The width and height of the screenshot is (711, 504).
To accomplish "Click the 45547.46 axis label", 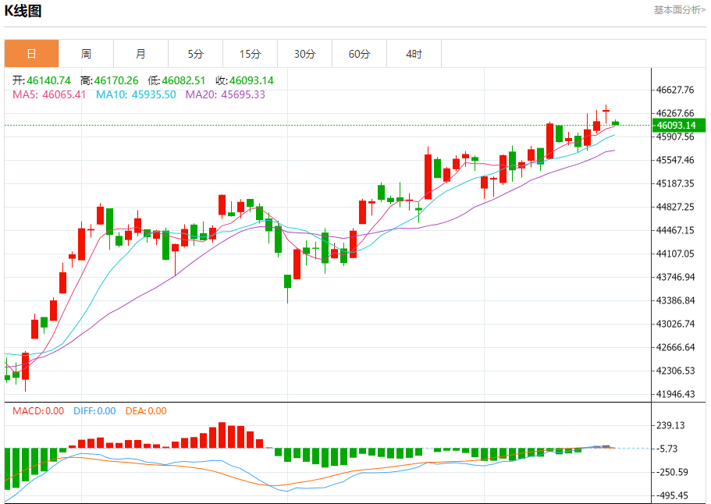I will click(x=675, y=160).
